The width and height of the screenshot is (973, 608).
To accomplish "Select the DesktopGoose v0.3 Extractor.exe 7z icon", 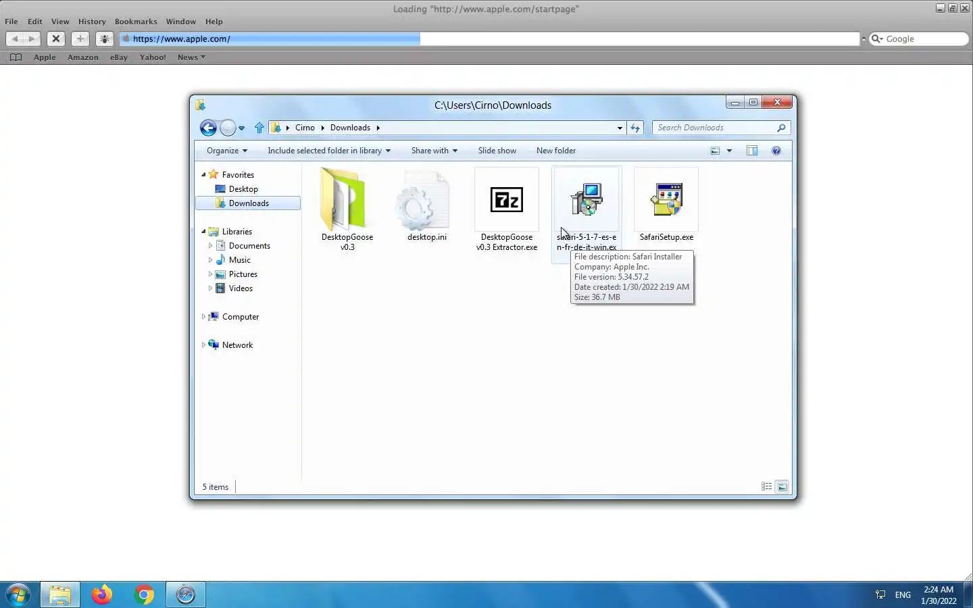I will (507, 200).
